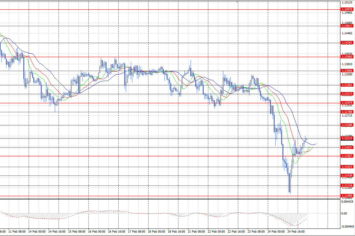
Task: Click the 18 Feb 16:00 time label
Action: pos(176,232)
